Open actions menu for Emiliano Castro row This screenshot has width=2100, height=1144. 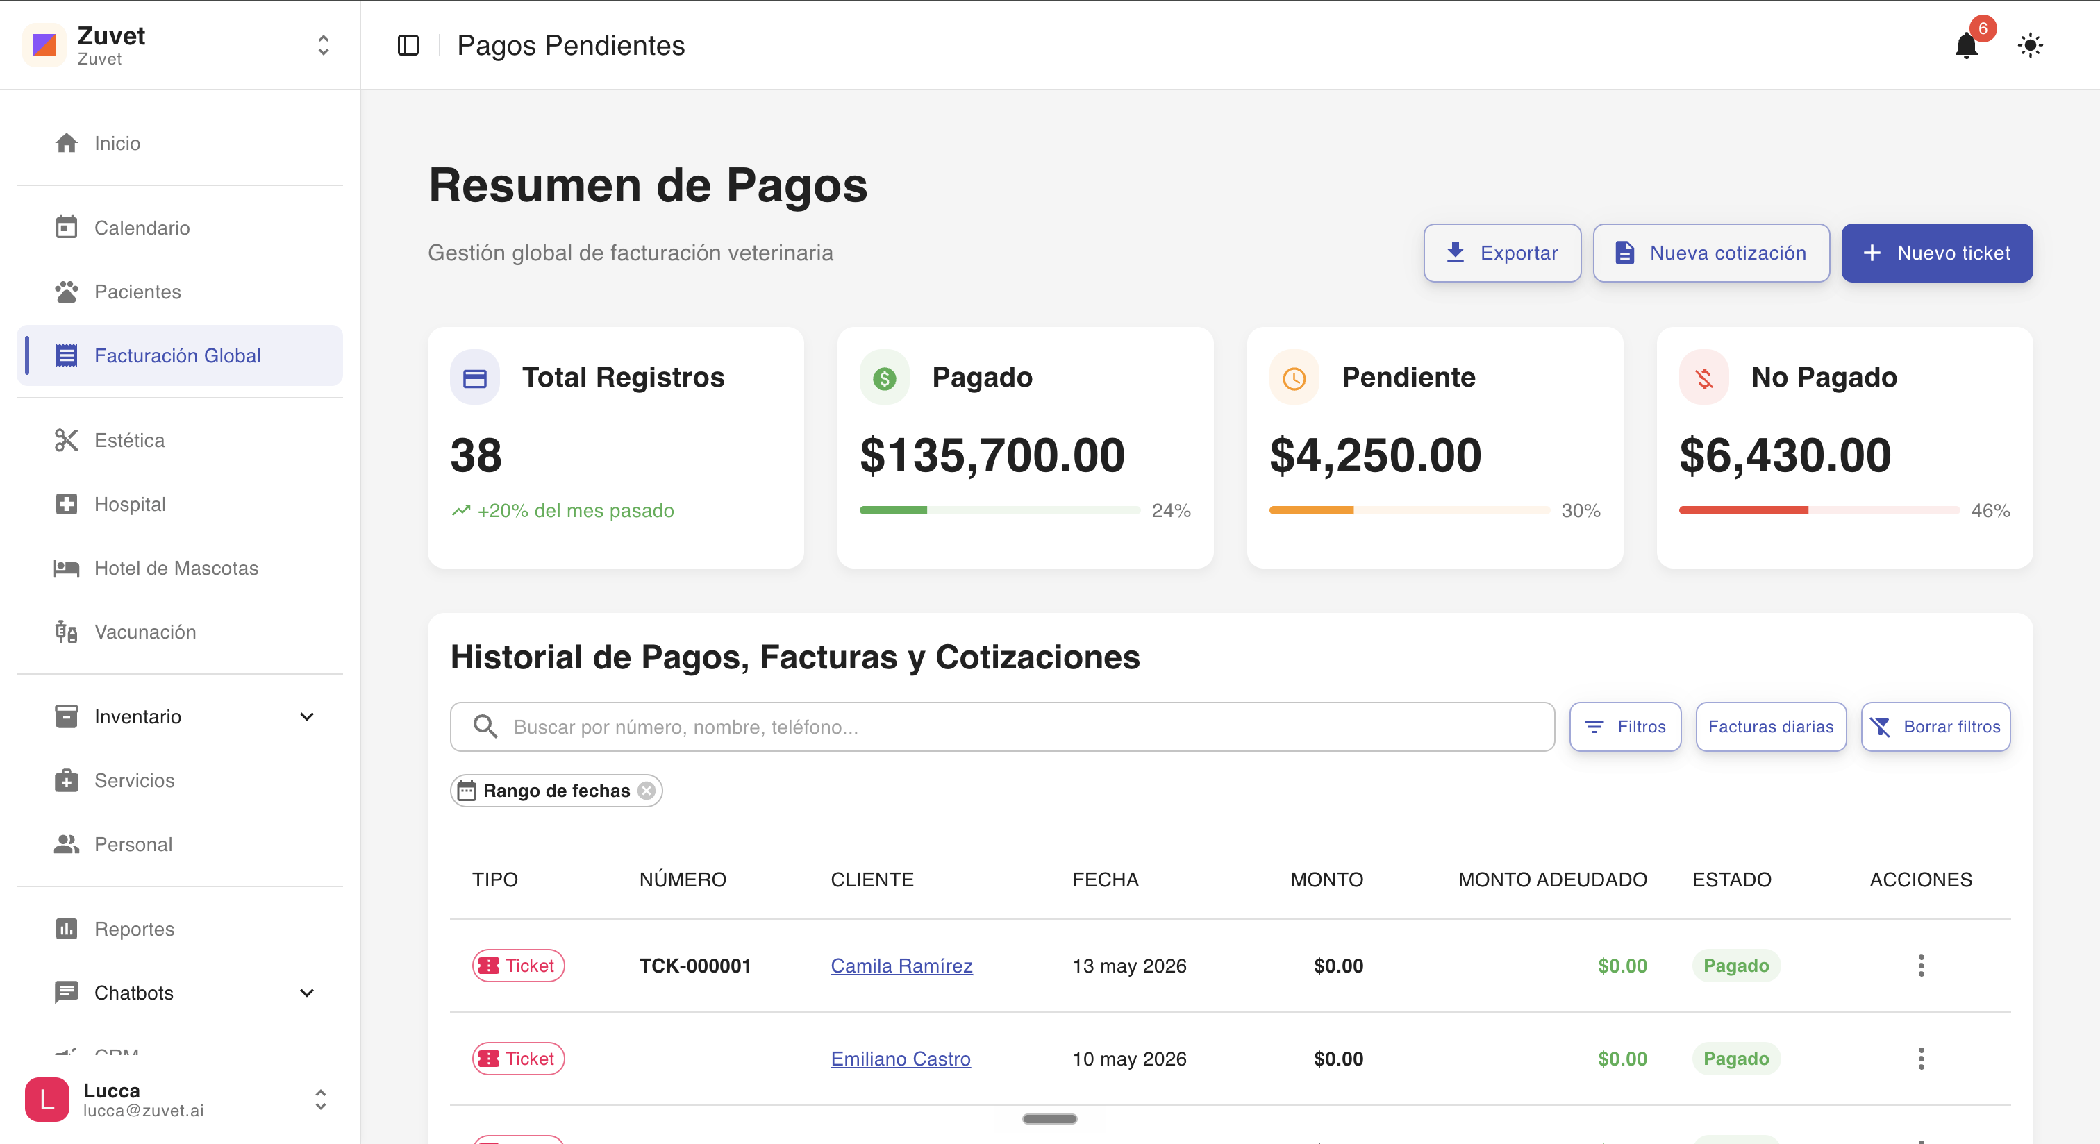(1921, 1058)
